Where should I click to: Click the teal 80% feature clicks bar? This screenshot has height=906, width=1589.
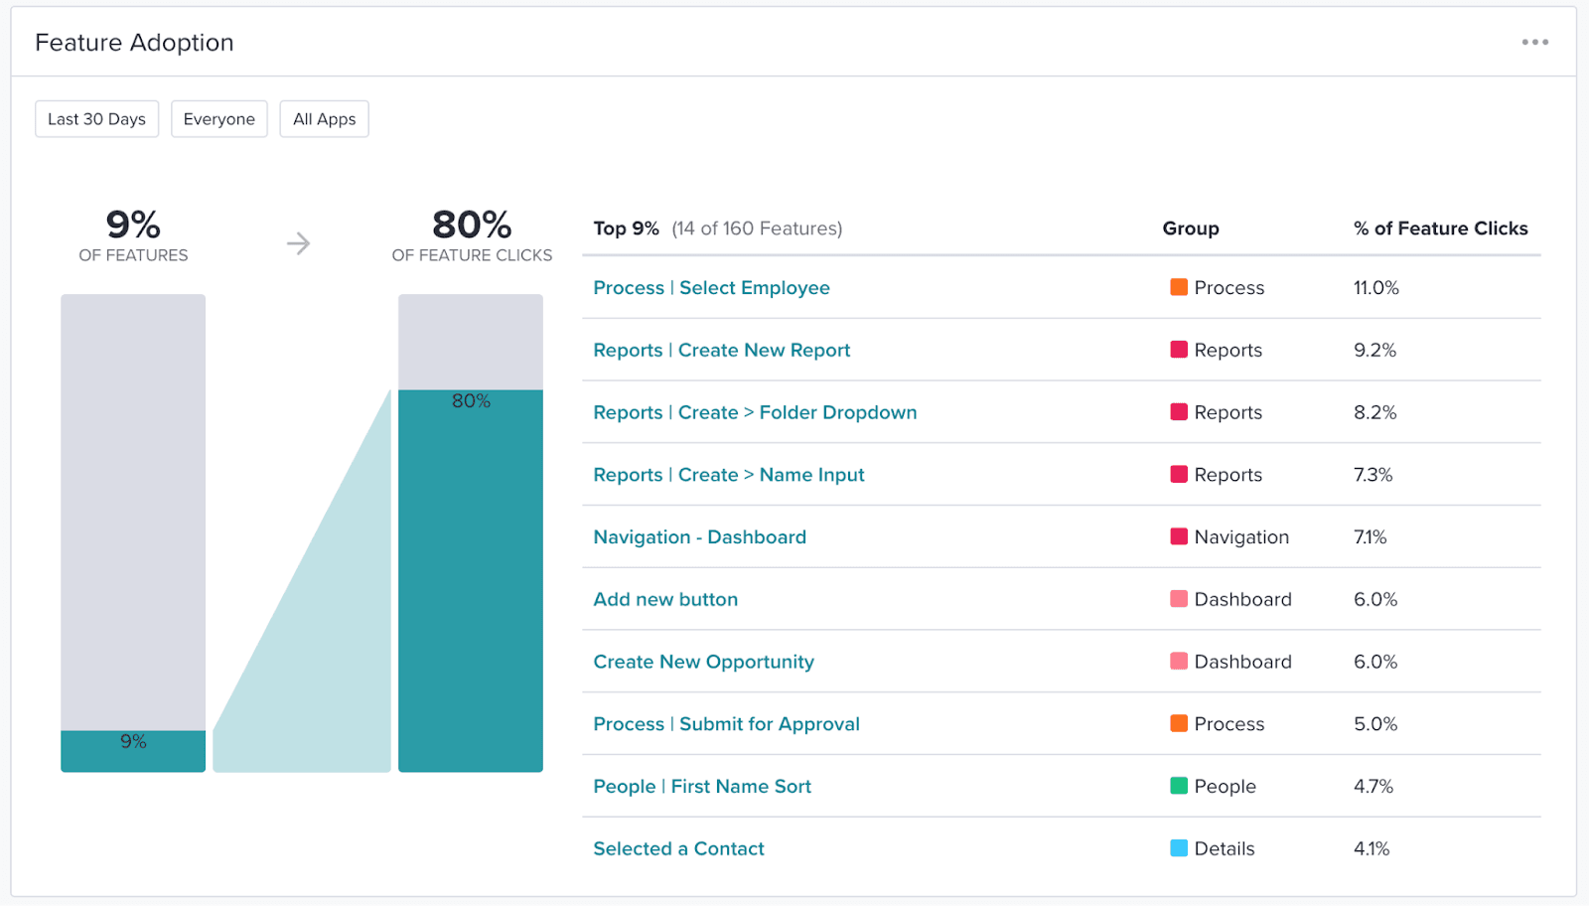pyautogui.click(x=471, y=581)
